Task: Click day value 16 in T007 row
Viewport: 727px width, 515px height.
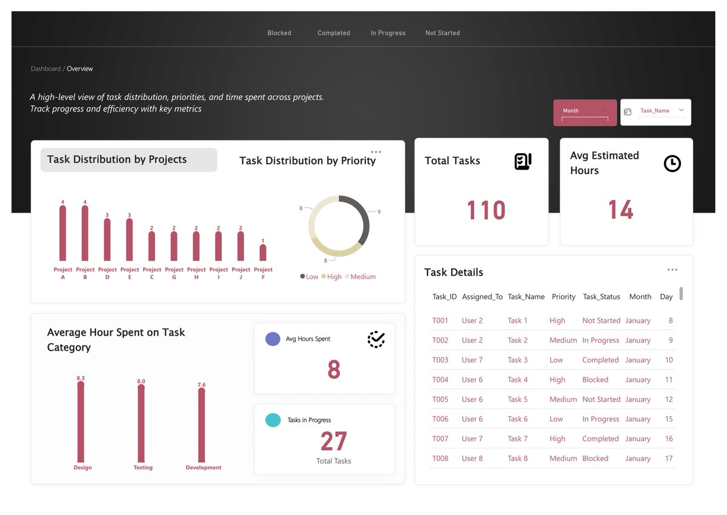Action: pos(669,439)
